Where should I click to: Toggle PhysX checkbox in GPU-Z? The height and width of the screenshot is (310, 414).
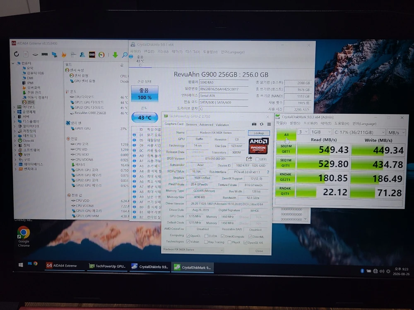click(x=229, y=242)
